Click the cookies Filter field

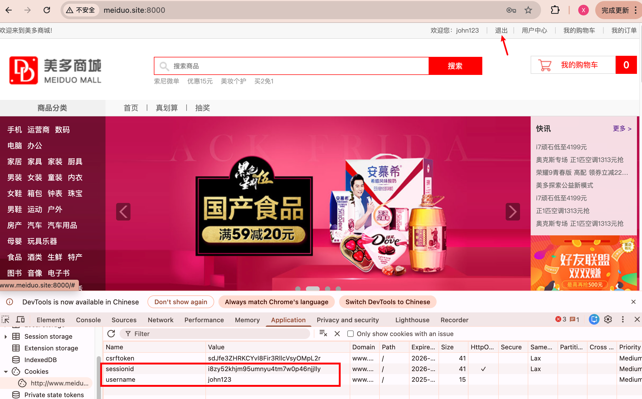click(x=215, y=334)
